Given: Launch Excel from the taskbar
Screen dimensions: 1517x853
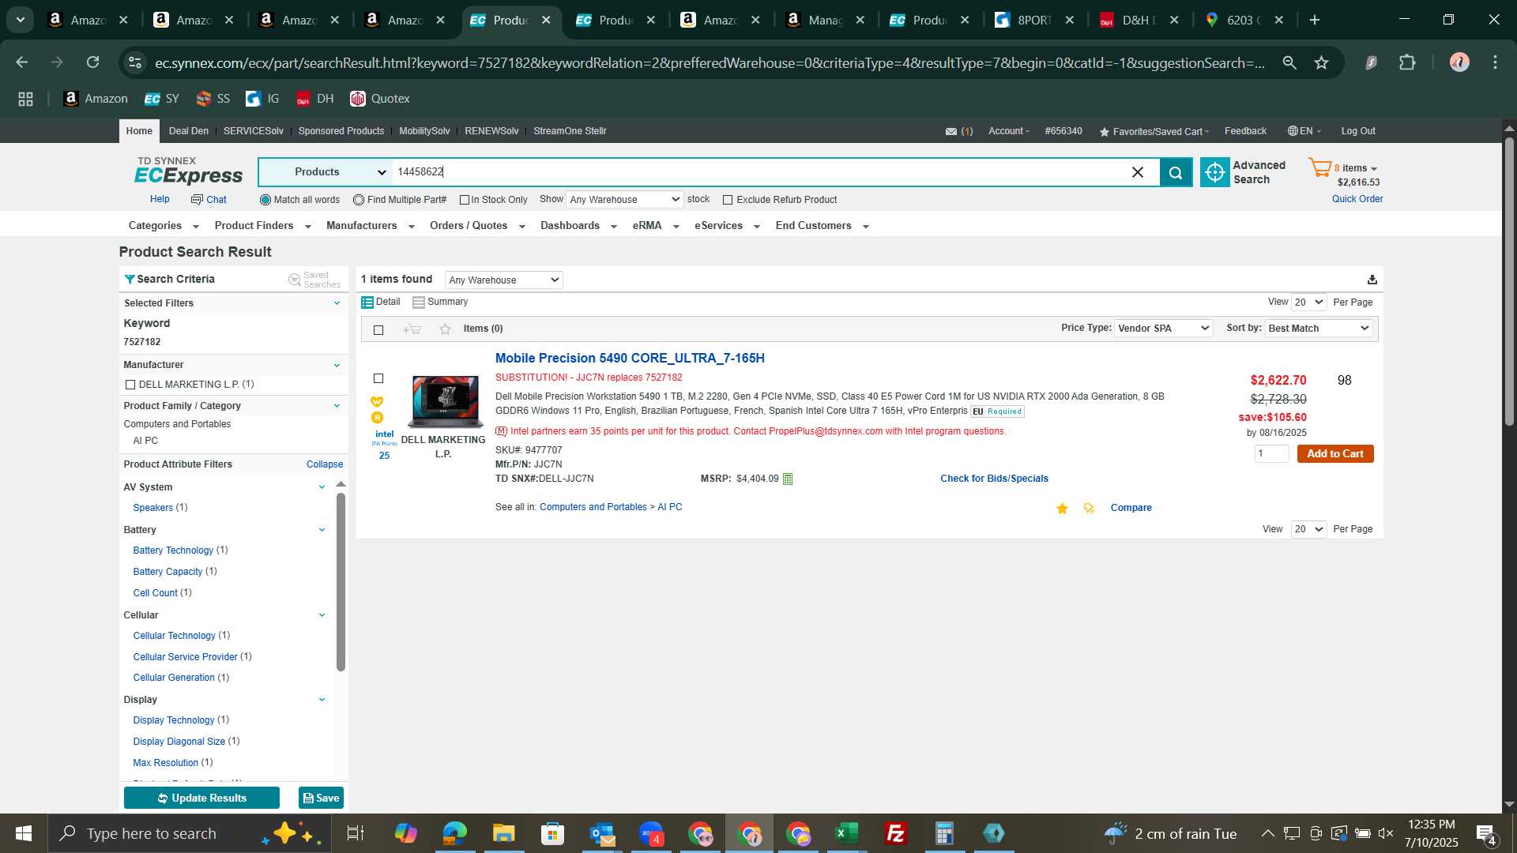Looking at the screenshot, I should (847, 833).
